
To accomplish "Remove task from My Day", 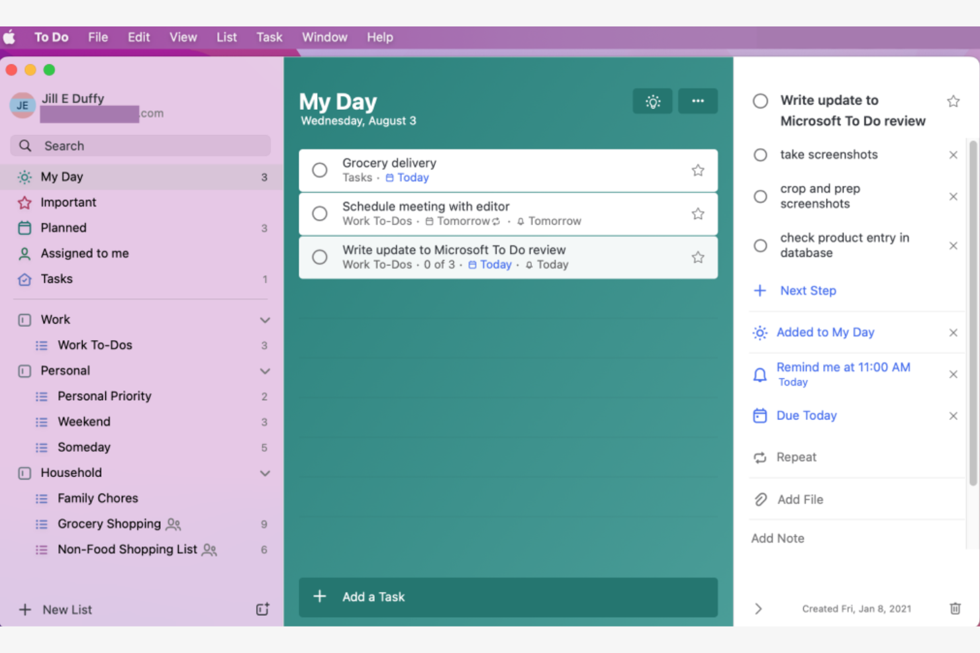I will (x=953, y=333).
